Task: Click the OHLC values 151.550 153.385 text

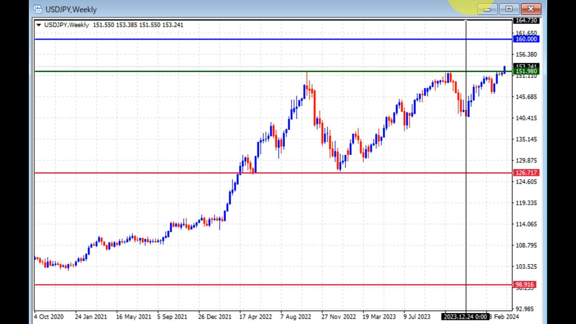Action: (x=115, y=25)
